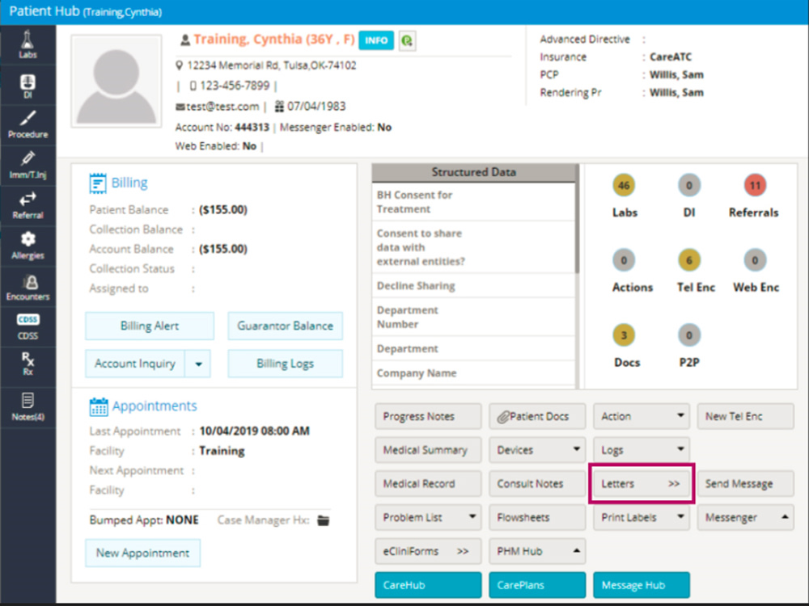Open Referral from the sidebar
Image resolution: width=809 pixels, height=606 pixels.
(x=28, y=206)
